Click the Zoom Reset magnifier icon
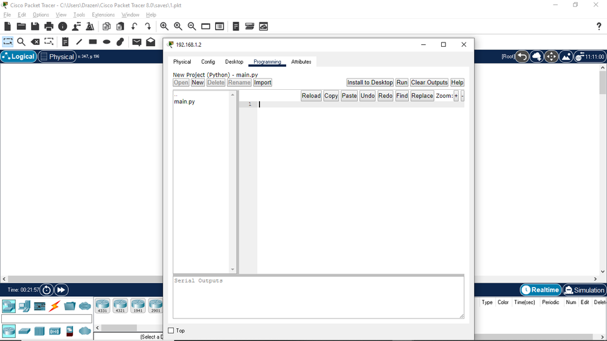 click(x=178, y=26)
